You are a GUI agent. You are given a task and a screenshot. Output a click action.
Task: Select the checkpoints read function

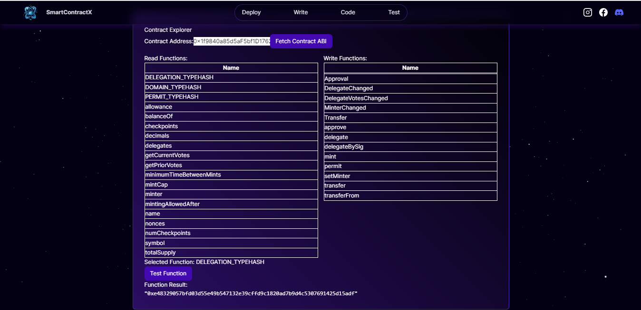click(x=231, y=126)
